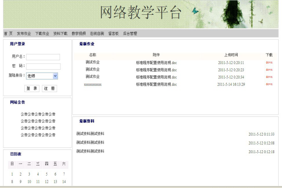The width and height of the screenshot is (282, 188).
Task: Click the 登录 button
Action: click(32, 88)
